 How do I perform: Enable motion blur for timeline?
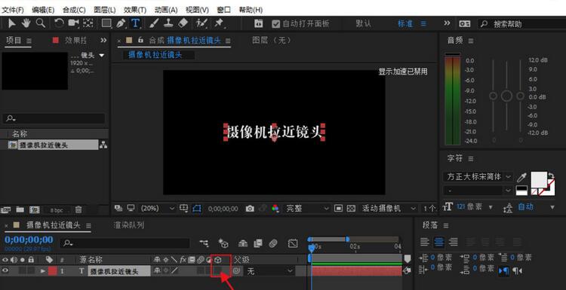pyautogui.click(x=273, y=243)
